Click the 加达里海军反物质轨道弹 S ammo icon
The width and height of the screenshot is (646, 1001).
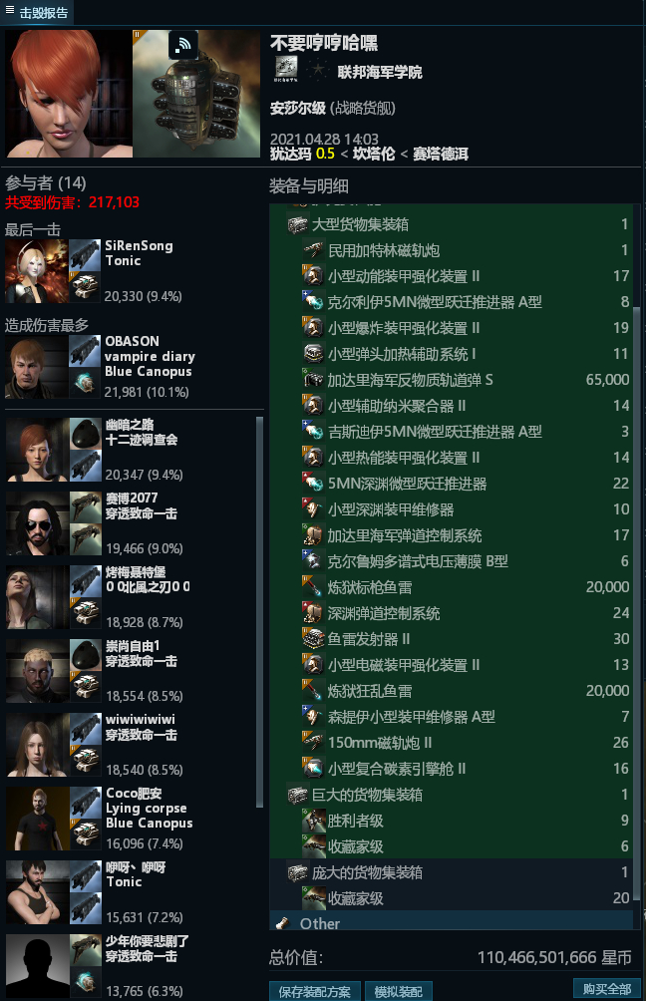313,380
